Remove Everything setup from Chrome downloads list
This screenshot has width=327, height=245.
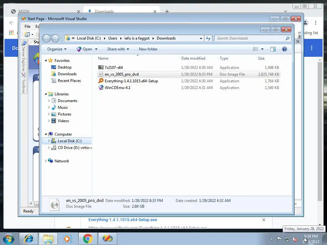pos(263,220)
